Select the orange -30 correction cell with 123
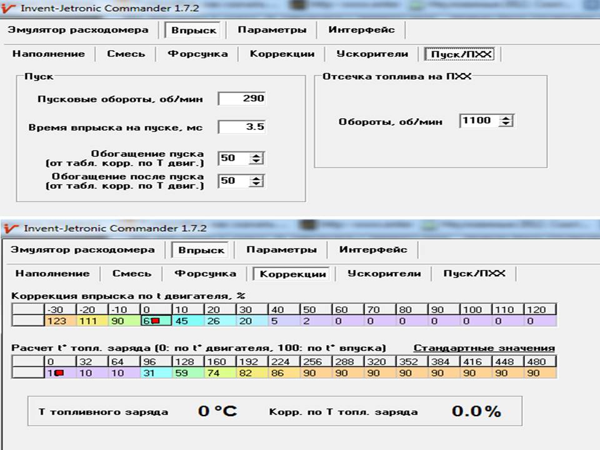600x450 pixels. (61, 321)
